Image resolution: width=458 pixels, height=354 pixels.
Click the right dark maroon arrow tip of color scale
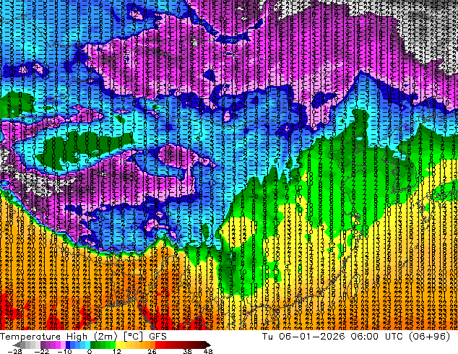coord(207,345)
